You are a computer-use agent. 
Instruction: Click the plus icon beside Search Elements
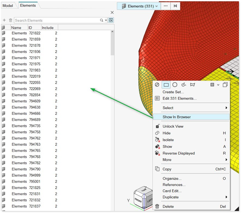coord(4,20)
